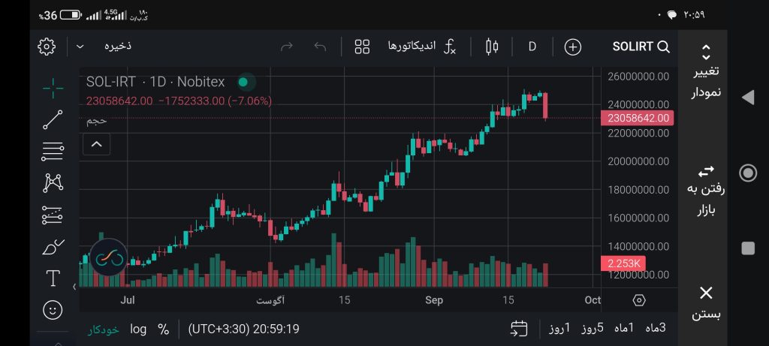769x346 pixels.
Task: Select the prediction and measurement tool
Action: (53, 215)
